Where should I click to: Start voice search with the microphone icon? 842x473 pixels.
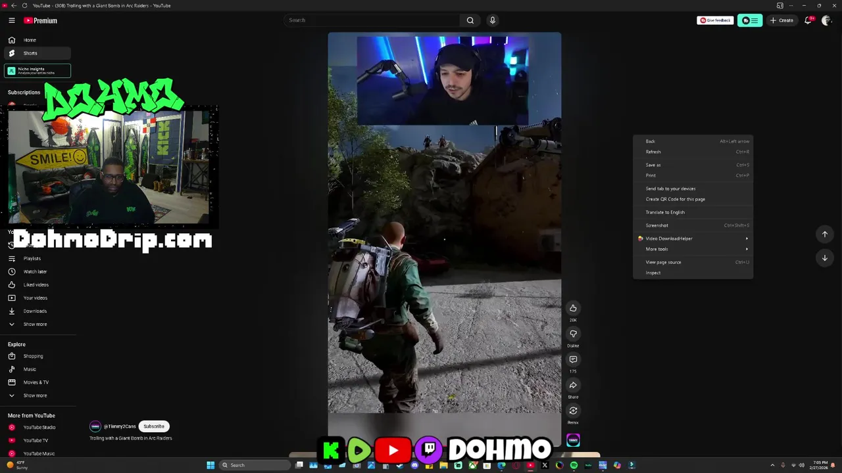pos(492,20)
